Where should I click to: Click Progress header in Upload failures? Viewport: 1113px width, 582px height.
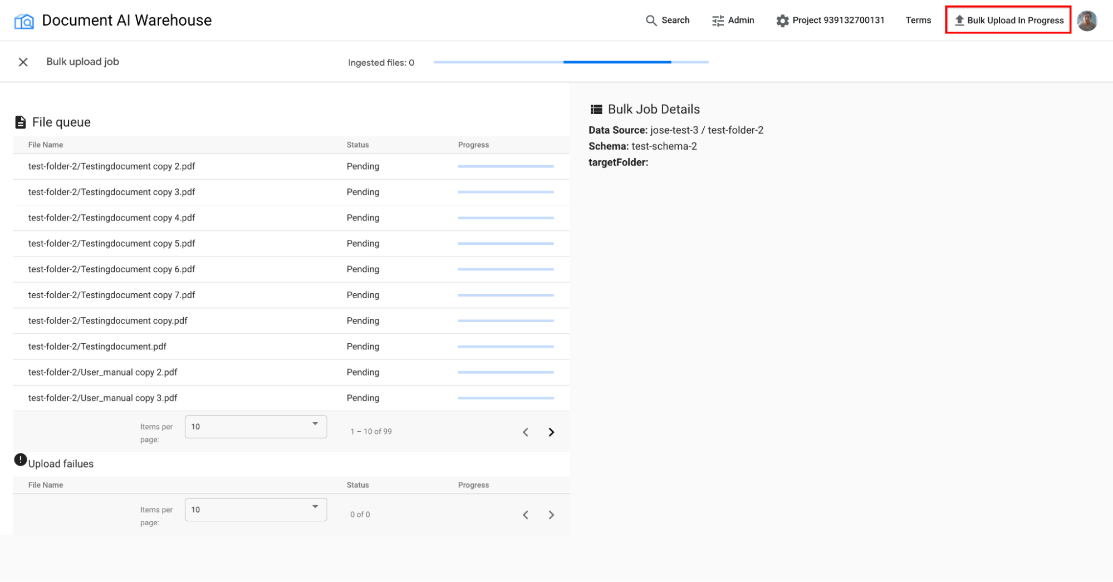(x=473, y=485)
